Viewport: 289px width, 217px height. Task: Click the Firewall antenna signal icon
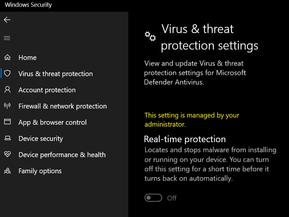point(7,106)
